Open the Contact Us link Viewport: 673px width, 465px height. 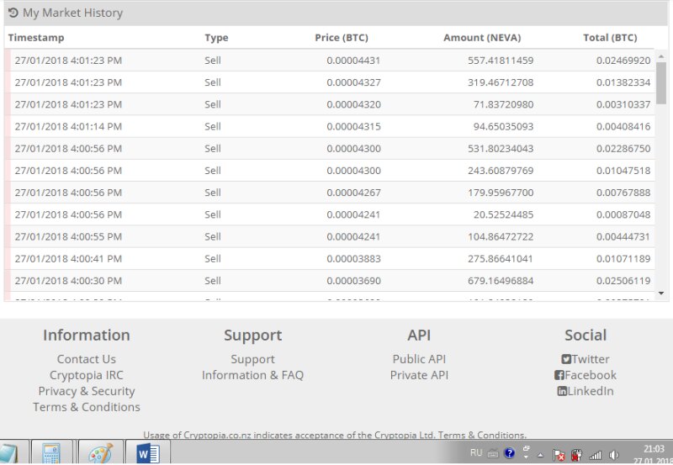(87, 359)
